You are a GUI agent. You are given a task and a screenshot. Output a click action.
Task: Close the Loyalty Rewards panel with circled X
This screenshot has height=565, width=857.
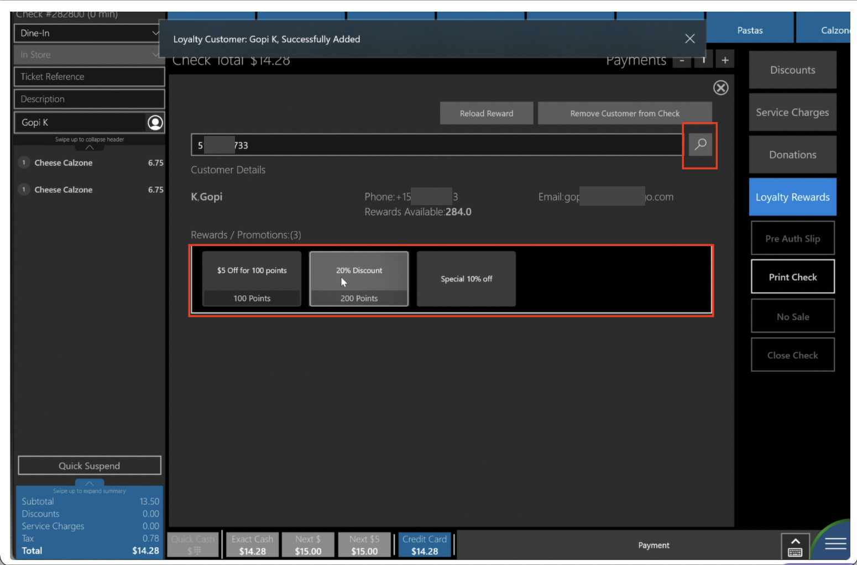[x=720, y=88]
